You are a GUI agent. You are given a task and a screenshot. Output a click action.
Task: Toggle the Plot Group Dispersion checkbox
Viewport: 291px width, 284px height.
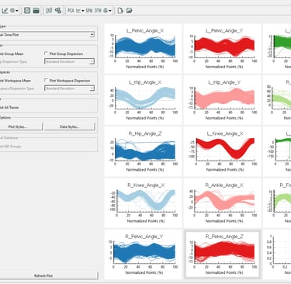[x=47, y=54]
